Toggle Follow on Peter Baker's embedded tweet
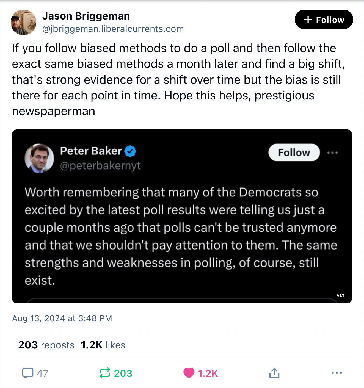This screenshot has width=364, height=388. tap(294, 153)
